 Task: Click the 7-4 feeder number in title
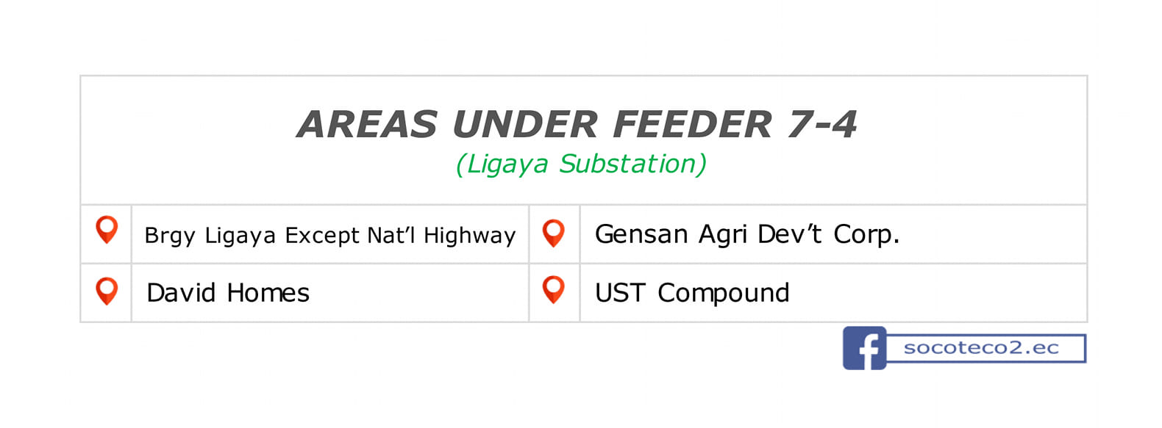point(822,124)
